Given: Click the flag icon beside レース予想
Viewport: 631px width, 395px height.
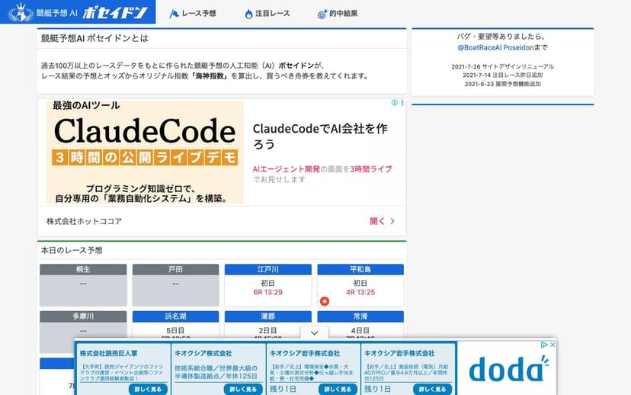Looking at the screenshot, I should click(x=174, y=14).
